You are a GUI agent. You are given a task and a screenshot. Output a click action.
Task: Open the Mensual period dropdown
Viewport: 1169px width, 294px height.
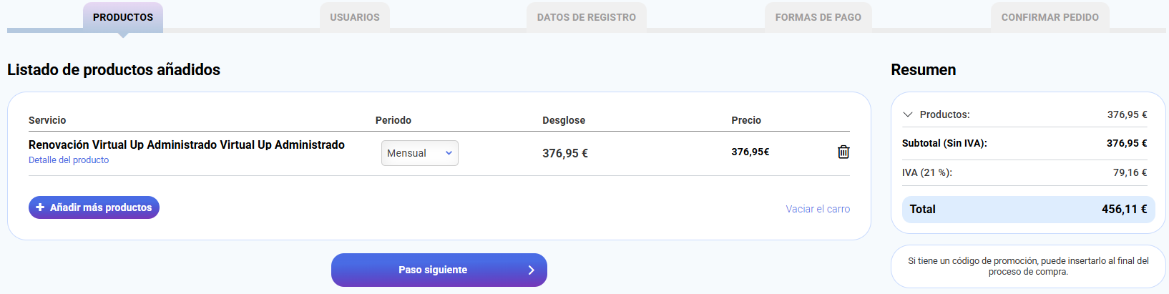pyautogui.click(x=419, y=153)
